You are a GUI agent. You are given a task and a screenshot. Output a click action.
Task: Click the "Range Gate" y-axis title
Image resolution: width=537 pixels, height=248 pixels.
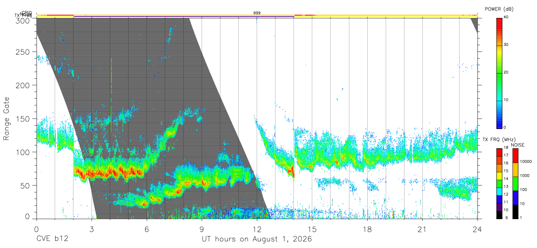pyautogui.click(x=7, y=119)
